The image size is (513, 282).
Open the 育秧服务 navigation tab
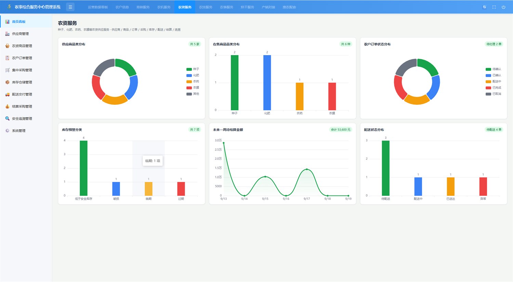click(143, 7)
